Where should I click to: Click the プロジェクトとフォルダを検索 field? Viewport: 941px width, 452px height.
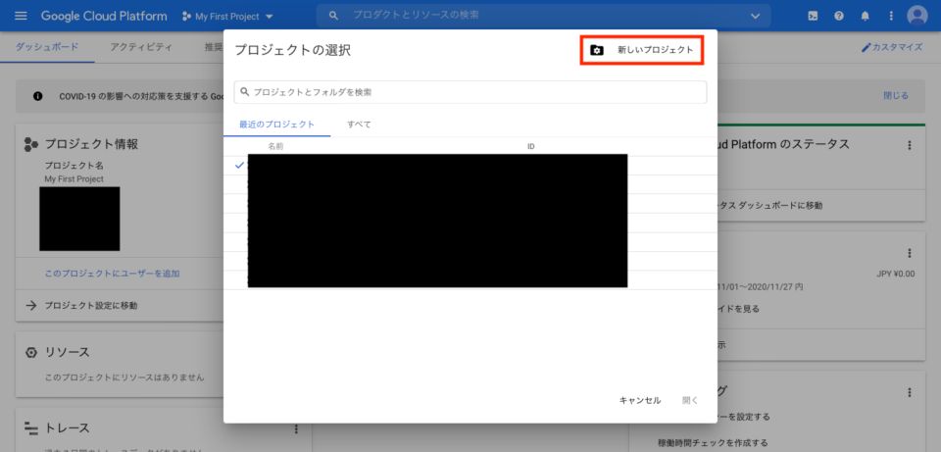(470, 92)
